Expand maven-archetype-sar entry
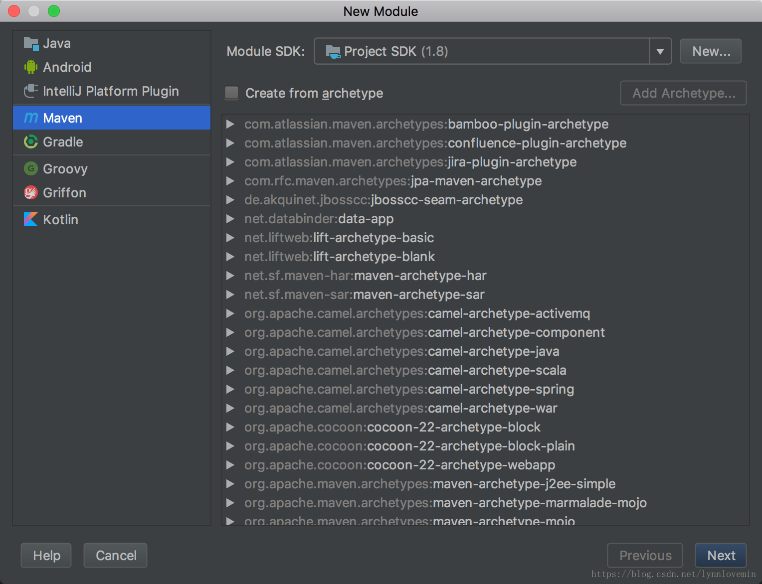 click(230, 294)
